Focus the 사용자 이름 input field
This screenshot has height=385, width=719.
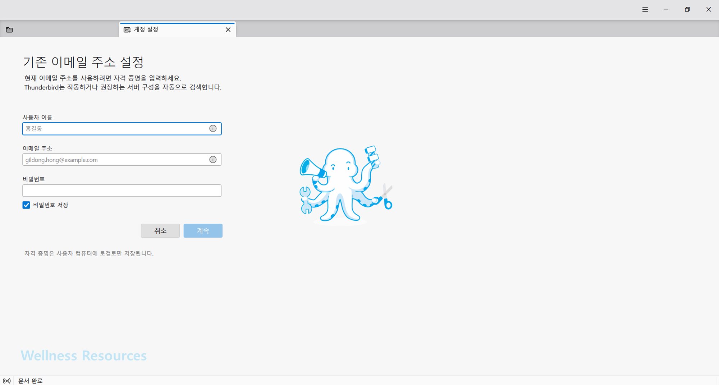[x=122, y=129]
